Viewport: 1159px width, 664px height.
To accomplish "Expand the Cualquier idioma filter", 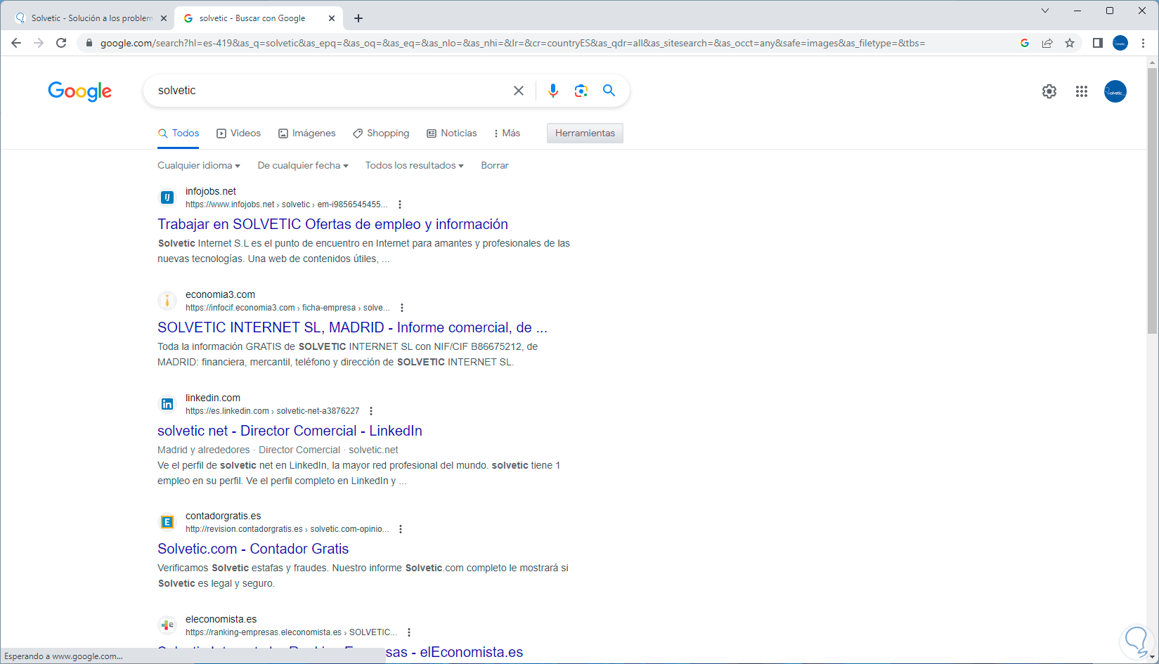I will pos(199,166).
